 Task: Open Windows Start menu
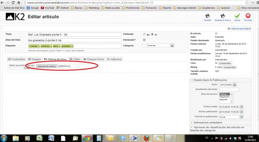click(x=4, y=138)
